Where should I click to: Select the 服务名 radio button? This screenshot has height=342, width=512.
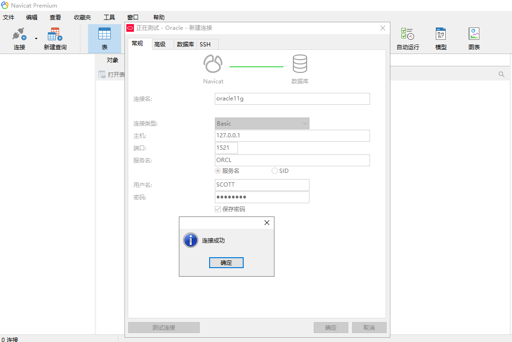pyautogui.click(x=218, y=171)
